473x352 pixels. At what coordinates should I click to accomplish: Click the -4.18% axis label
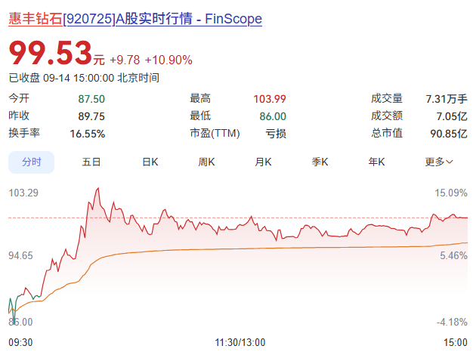(452, 322)
